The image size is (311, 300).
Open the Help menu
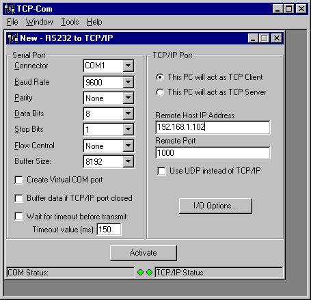tap(94, 22)
